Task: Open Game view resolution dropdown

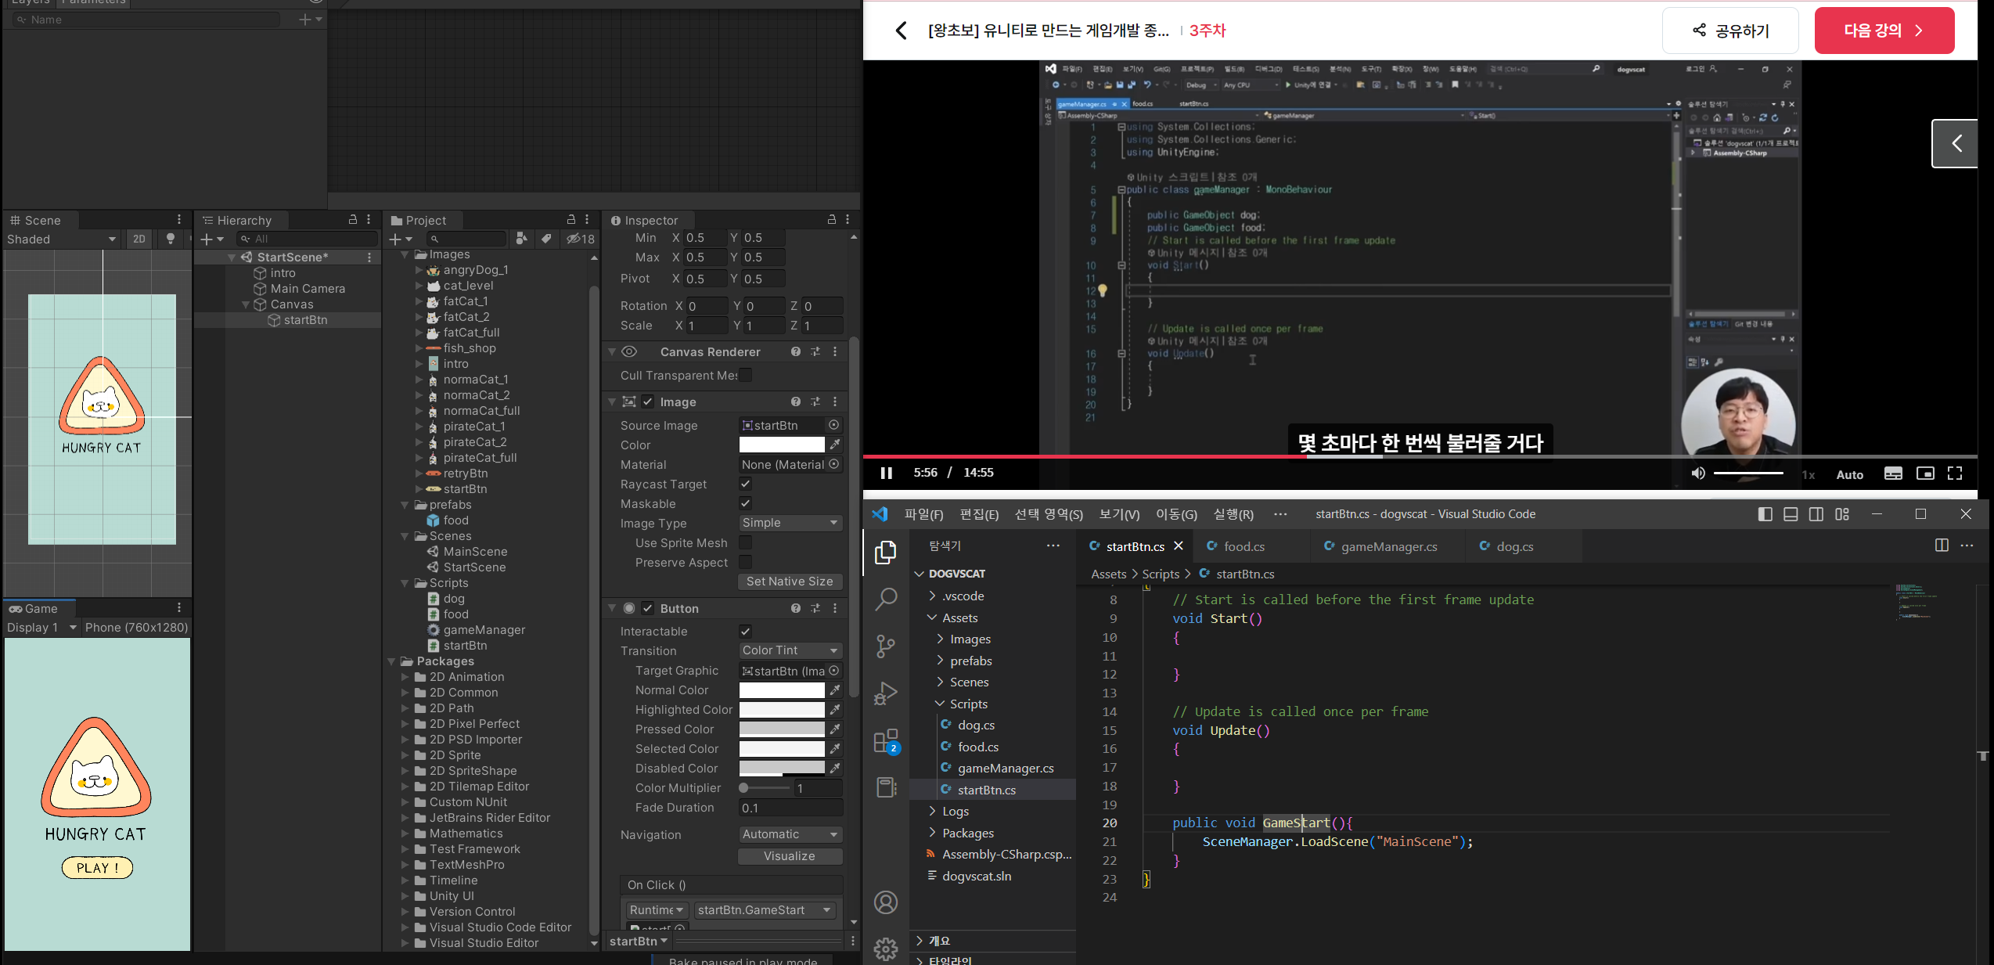Action: pos(137,628)
